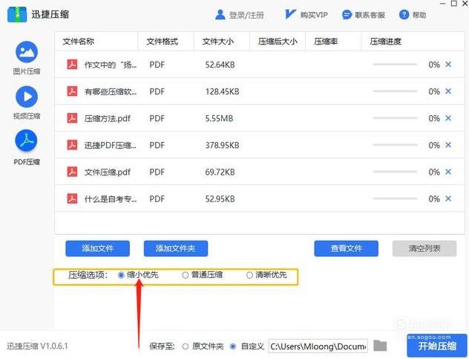This screenshot has height=359, width=469.
Task: Click progress bar of 文件压缩.pdf row
Action: 395,172
